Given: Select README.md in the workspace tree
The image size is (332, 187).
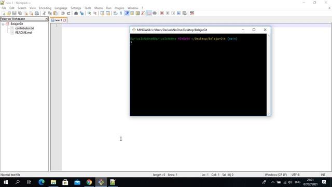Looking at the screenshot, I should 23,32.
